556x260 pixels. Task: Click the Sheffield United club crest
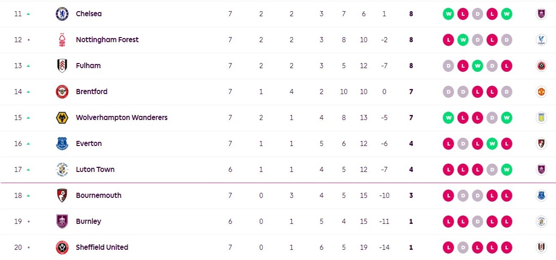tap(62, 247)
